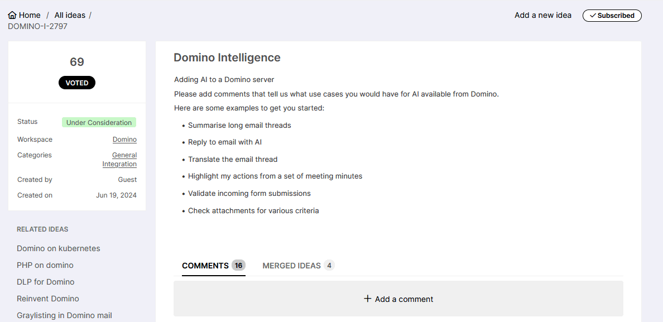Open related idea DLP for Domino
Screen dimensions: 663x322
click(x=45, y=282)
